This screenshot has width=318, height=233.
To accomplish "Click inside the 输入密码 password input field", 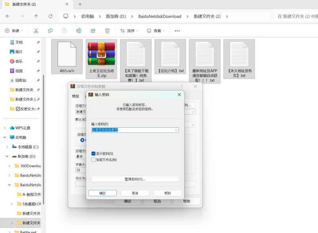I will [131, 130].
